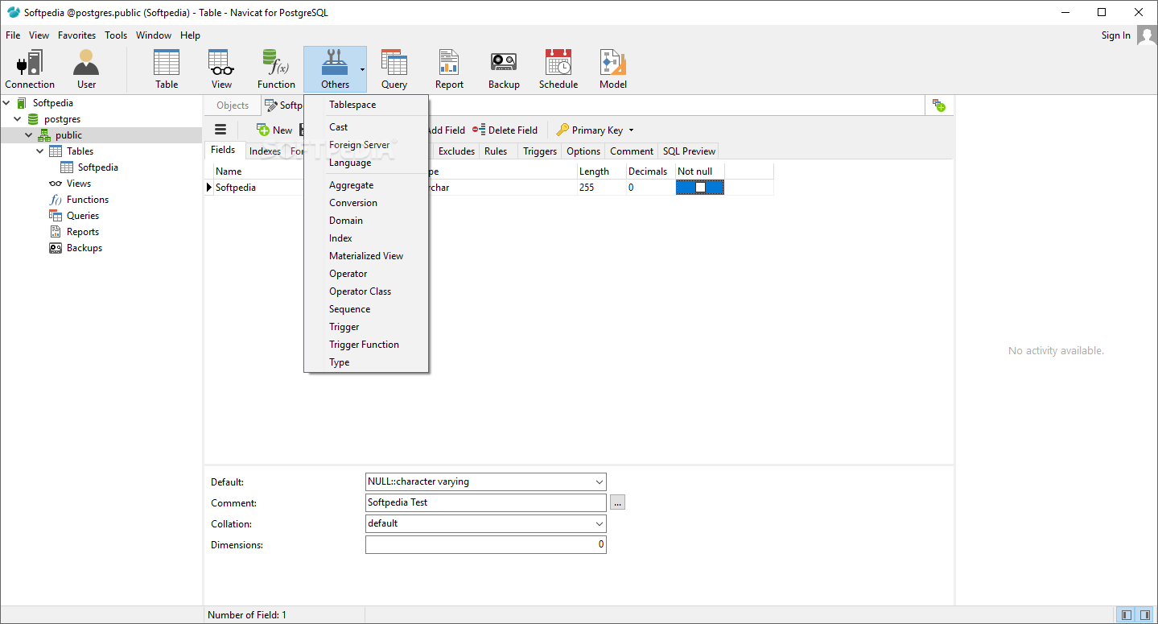The image size is (1158, 624).
Task: Open the File menu
Action: click(13, 35)
